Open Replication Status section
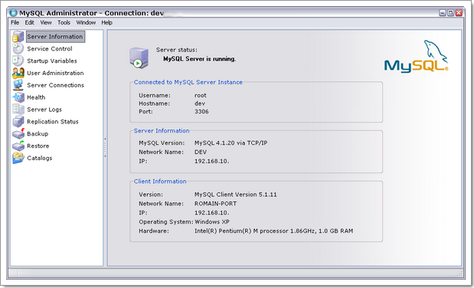This screenshot has height=288, width=474. coord(53,122)
